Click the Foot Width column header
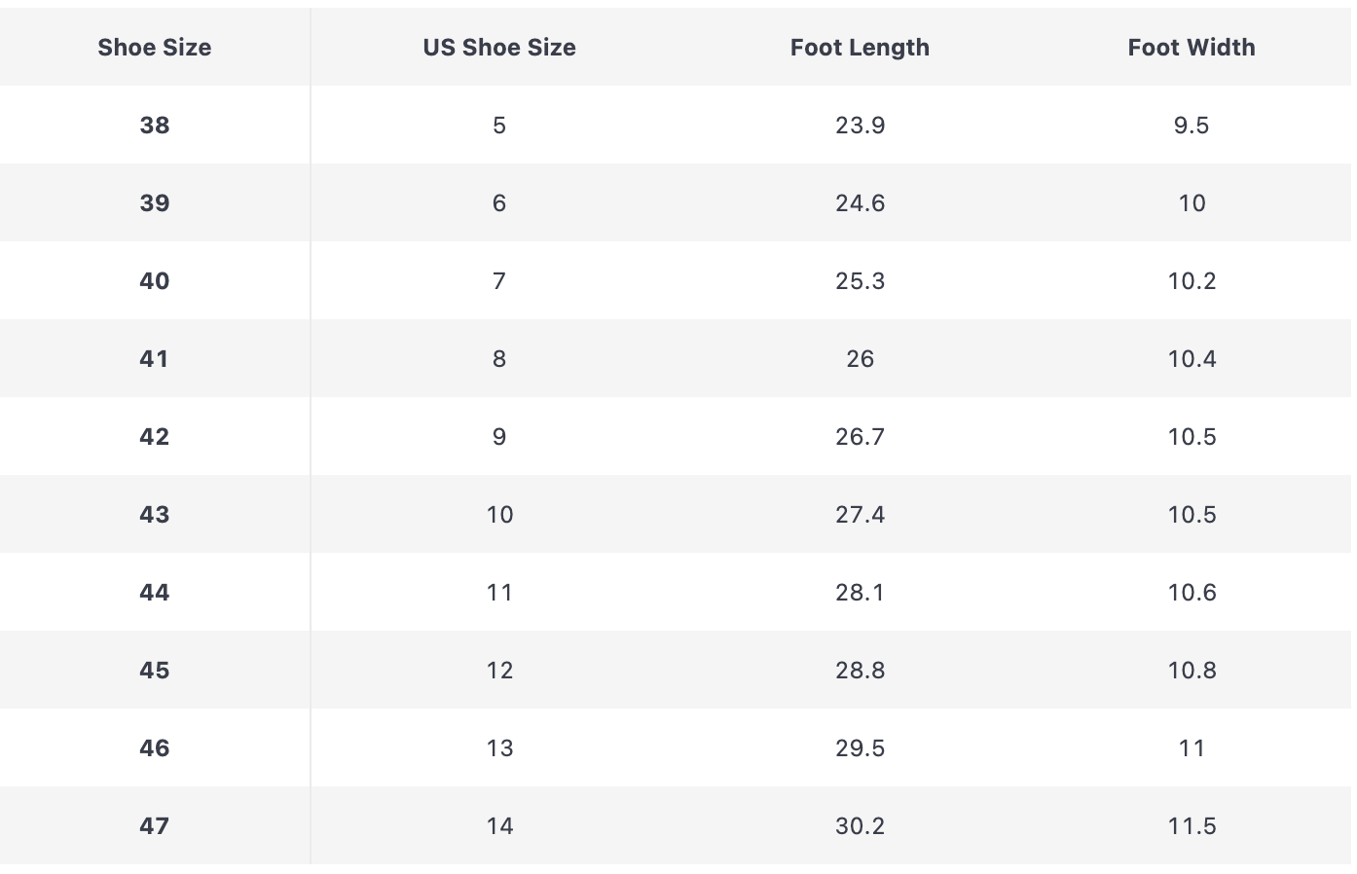This screenshot has height=874, width=1357. click(1191, 47)
